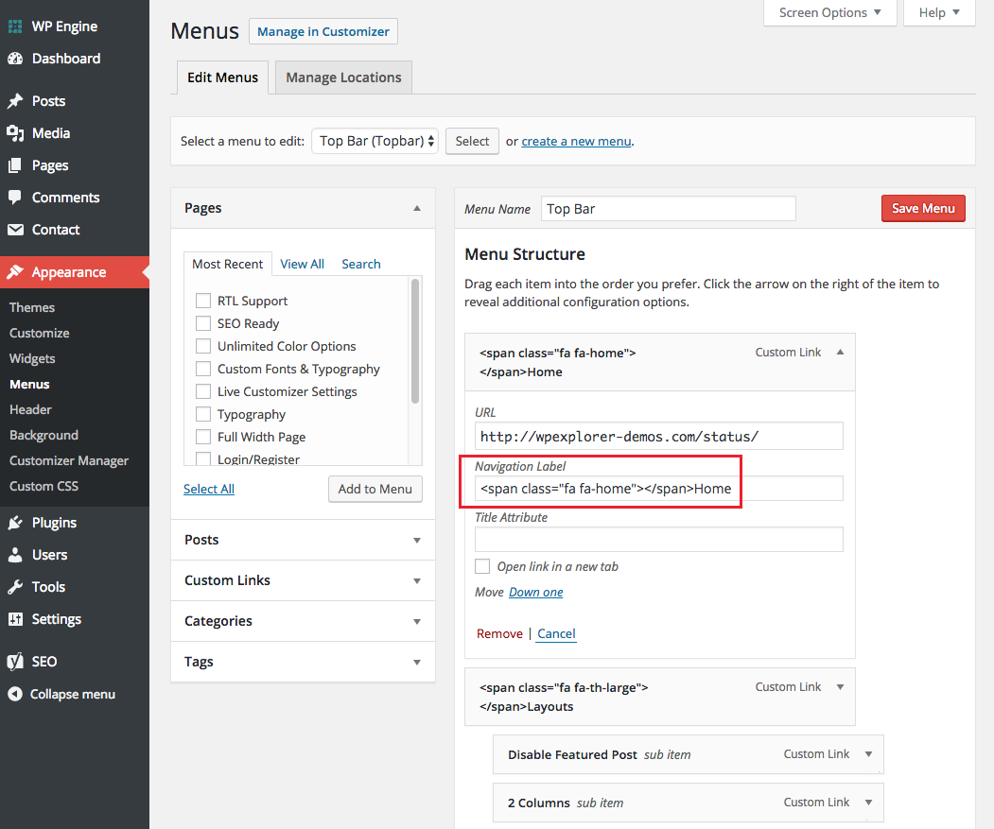Click the Tools wrench icon
The image size is (994, 829).
click(x=15, y=587)
